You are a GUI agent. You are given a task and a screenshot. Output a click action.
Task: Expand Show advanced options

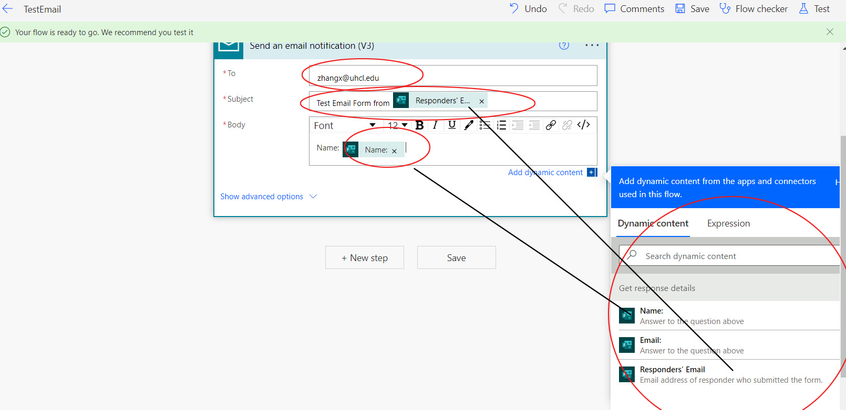[x=268, y=197]
